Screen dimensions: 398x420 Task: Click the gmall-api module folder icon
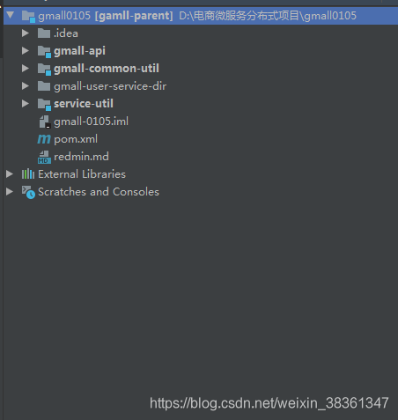tap(44, 51)
